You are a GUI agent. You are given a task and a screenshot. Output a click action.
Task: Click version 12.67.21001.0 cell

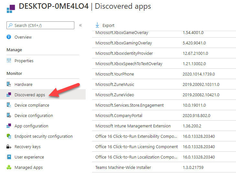pos(195,53)
